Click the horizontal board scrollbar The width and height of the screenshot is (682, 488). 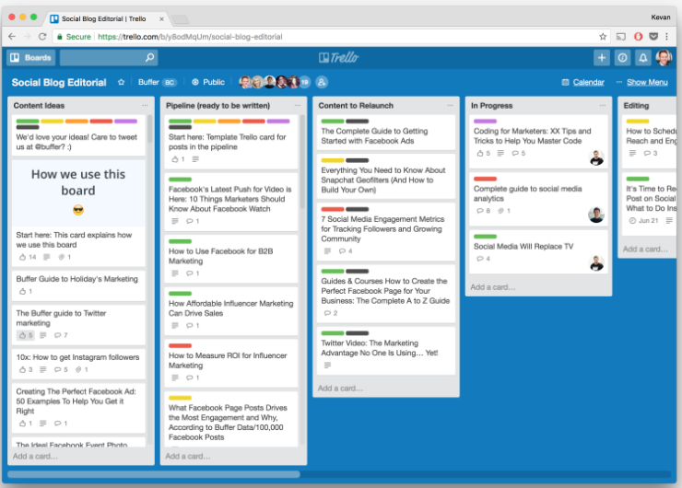pyautogui.click(x=154, y=474)
